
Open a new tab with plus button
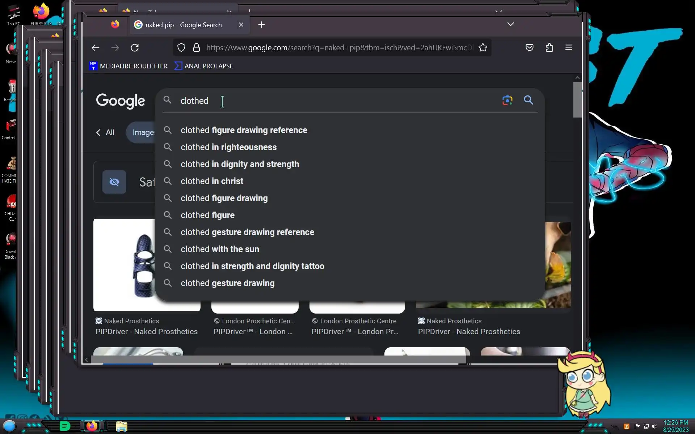click(x=261, y=25)
